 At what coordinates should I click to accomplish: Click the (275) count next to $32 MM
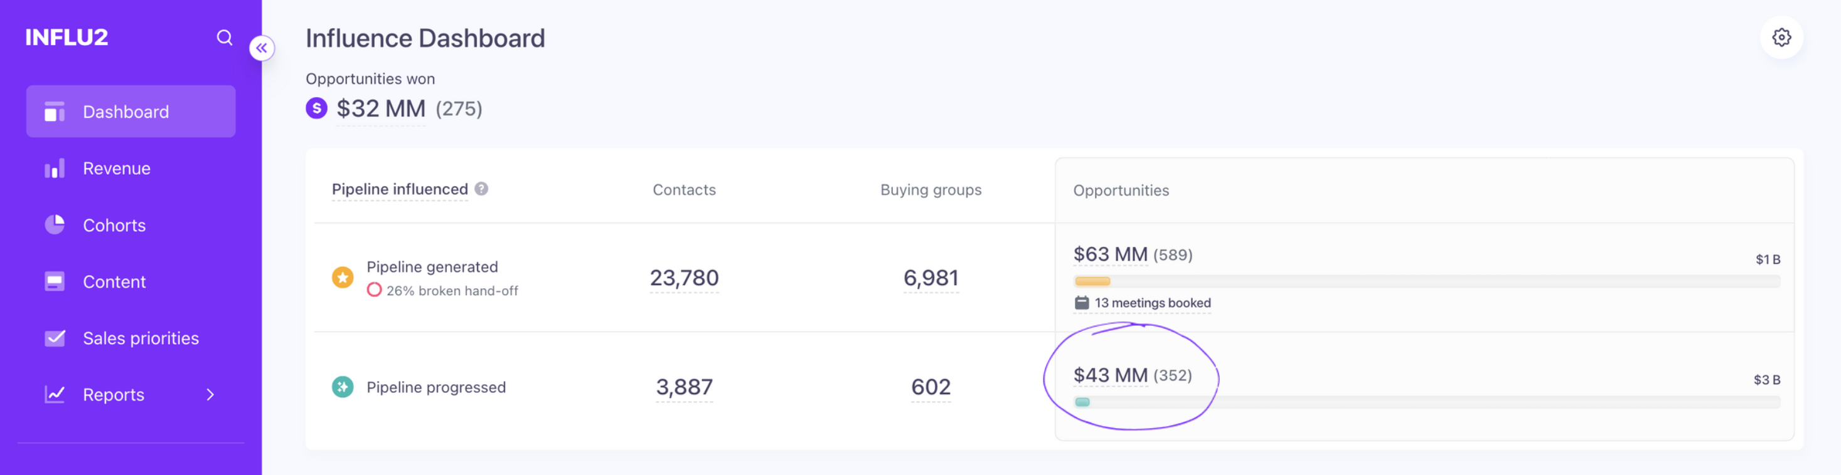(x=459, y=109)
